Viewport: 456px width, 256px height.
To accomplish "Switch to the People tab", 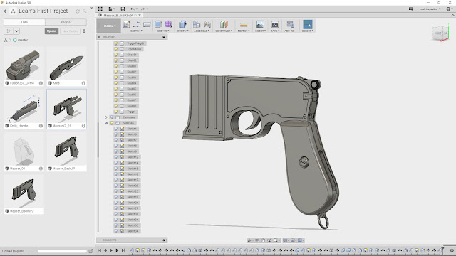I will [66, 22].
